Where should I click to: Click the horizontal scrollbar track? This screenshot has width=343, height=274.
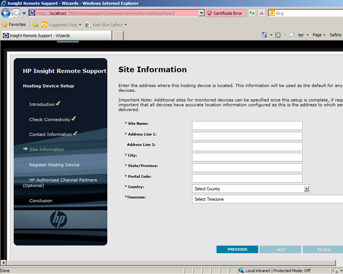coord(171,262)
